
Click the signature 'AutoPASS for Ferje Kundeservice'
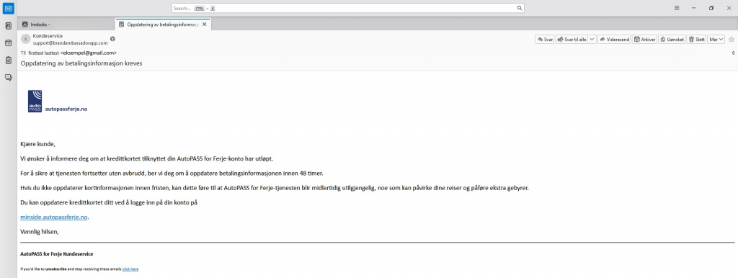(56, 254)
